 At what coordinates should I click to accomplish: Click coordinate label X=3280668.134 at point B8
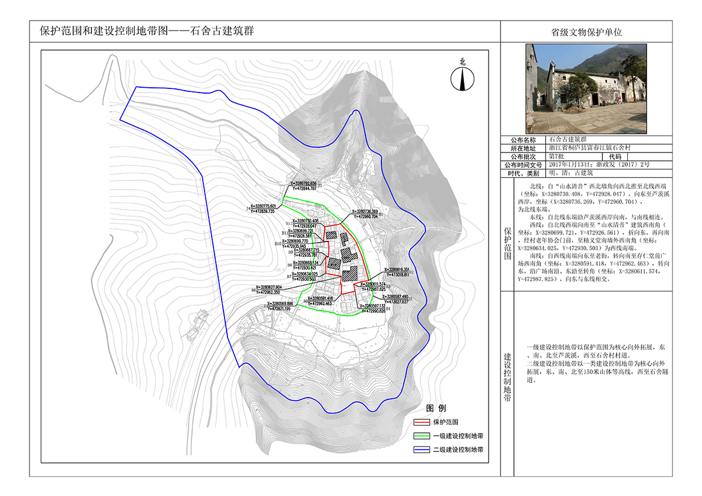point(305,263)
